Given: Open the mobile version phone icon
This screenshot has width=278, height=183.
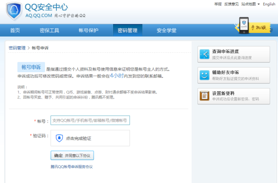Looking at the screenshot, I should [x=244, y=25].
